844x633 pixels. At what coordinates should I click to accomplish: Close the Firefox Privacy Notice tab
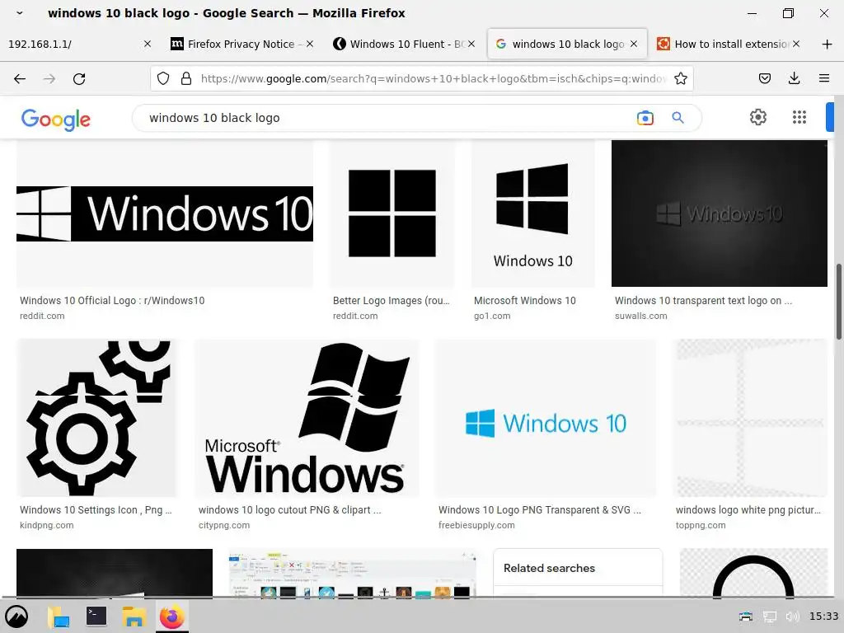click(310, 45)
